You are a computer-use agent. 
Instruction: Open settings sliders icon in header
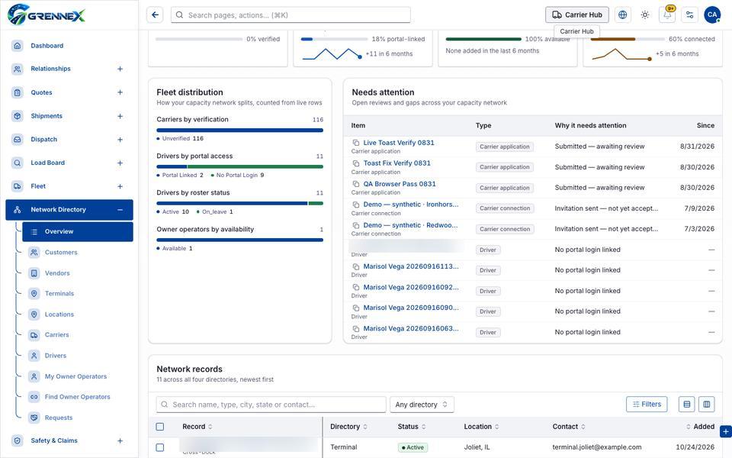689,15
